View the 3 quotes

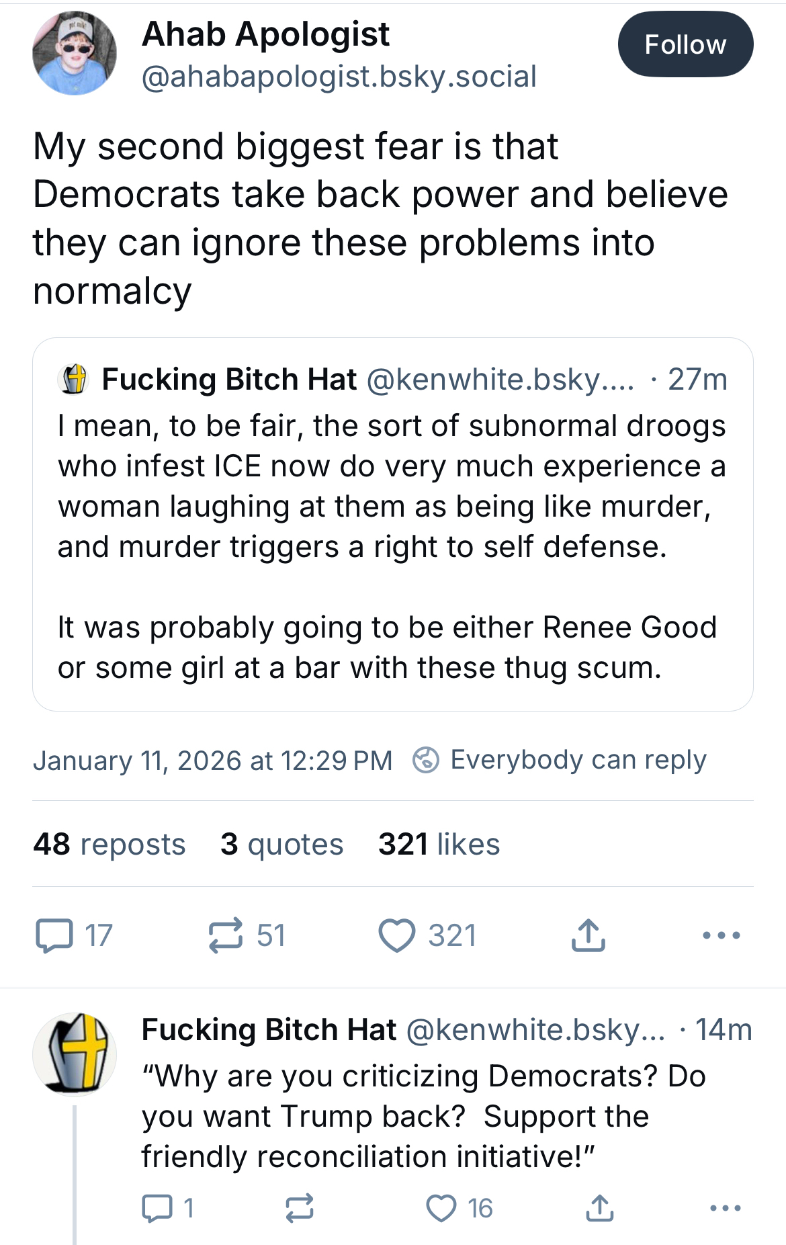click(x=281, y=844)
